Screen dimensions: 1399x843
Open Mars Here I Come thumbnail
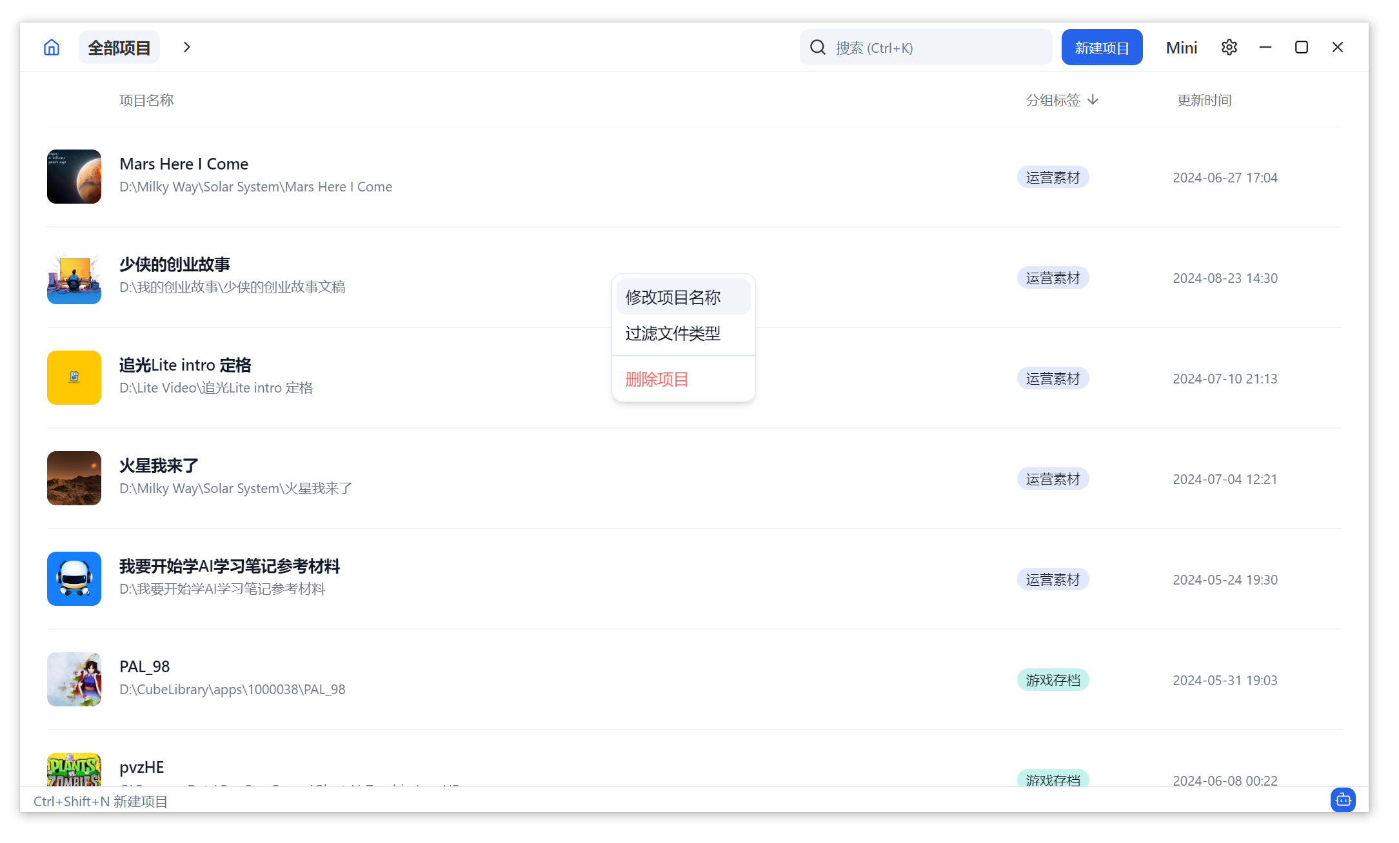(74, 177)
